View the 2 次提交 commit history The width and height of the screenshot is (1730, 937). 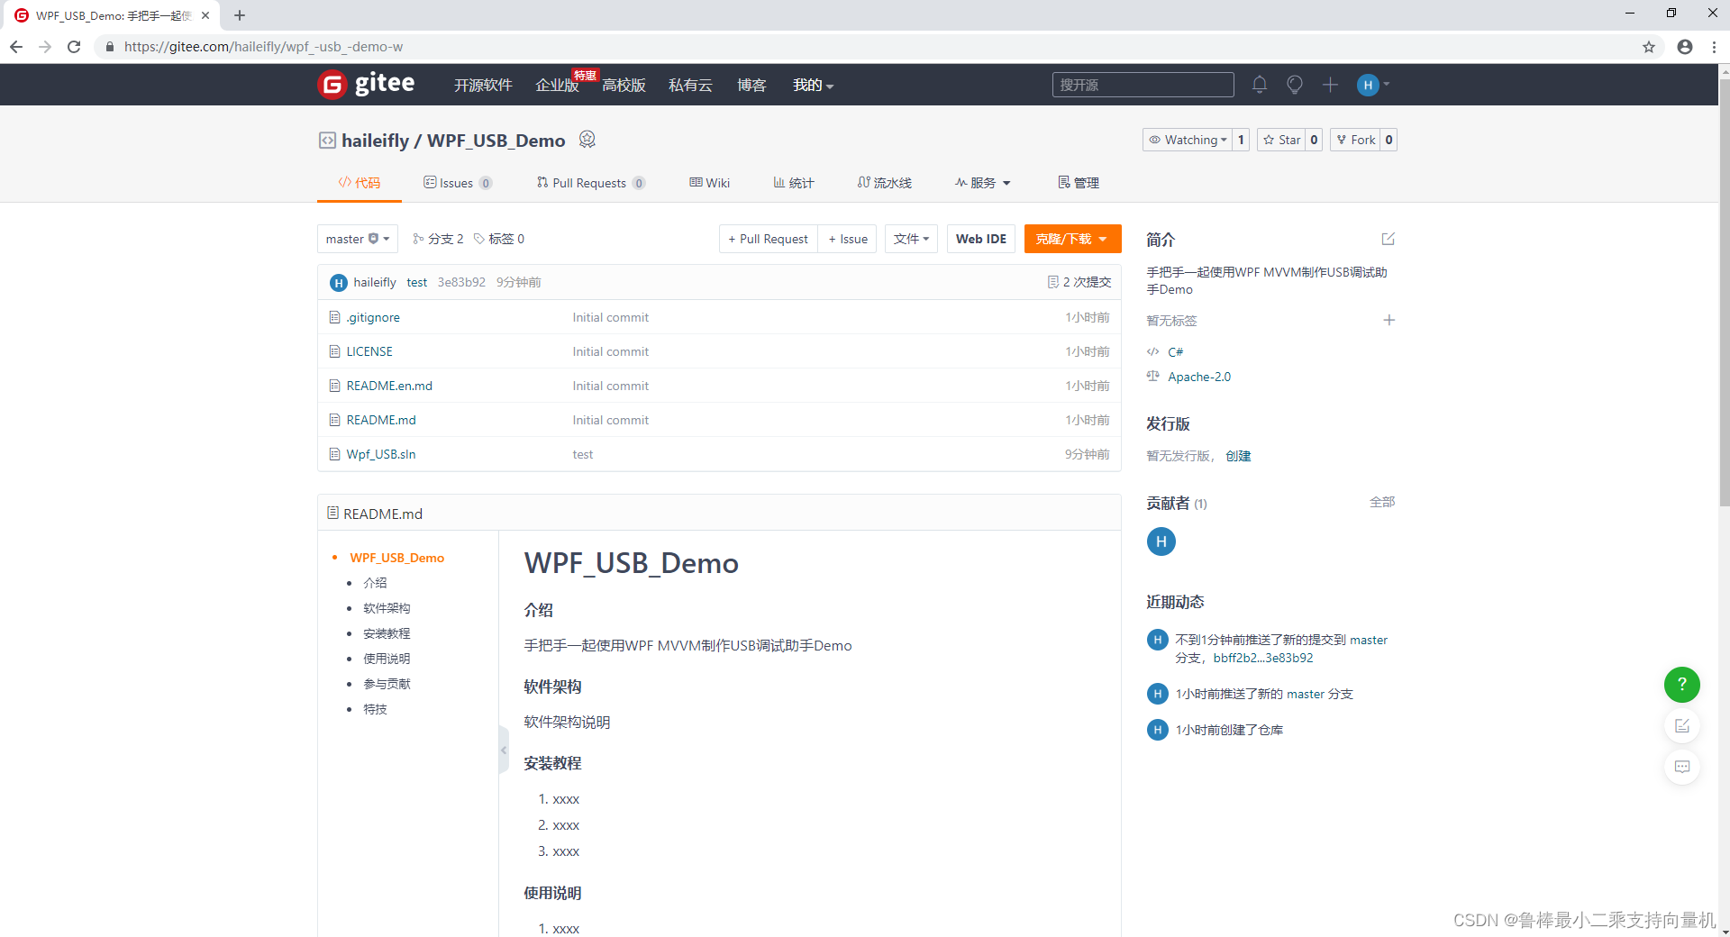pos(1079,282)
